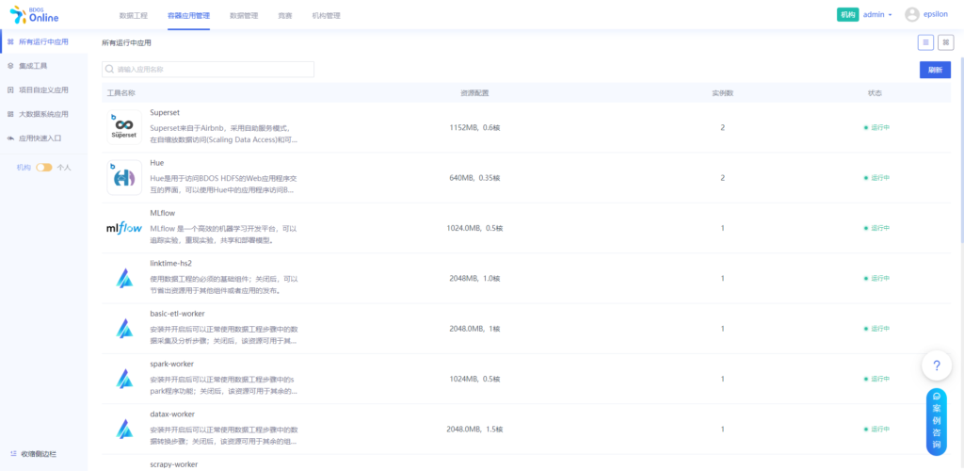Open the admin organization dropdown
Screen dimensions: 964x471
pyautogui.click(x=877, y=15)
